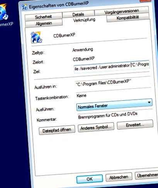Click the Zielort value CDBurnerXP
This screenshot has width=158, height=188.
(84, 59)
